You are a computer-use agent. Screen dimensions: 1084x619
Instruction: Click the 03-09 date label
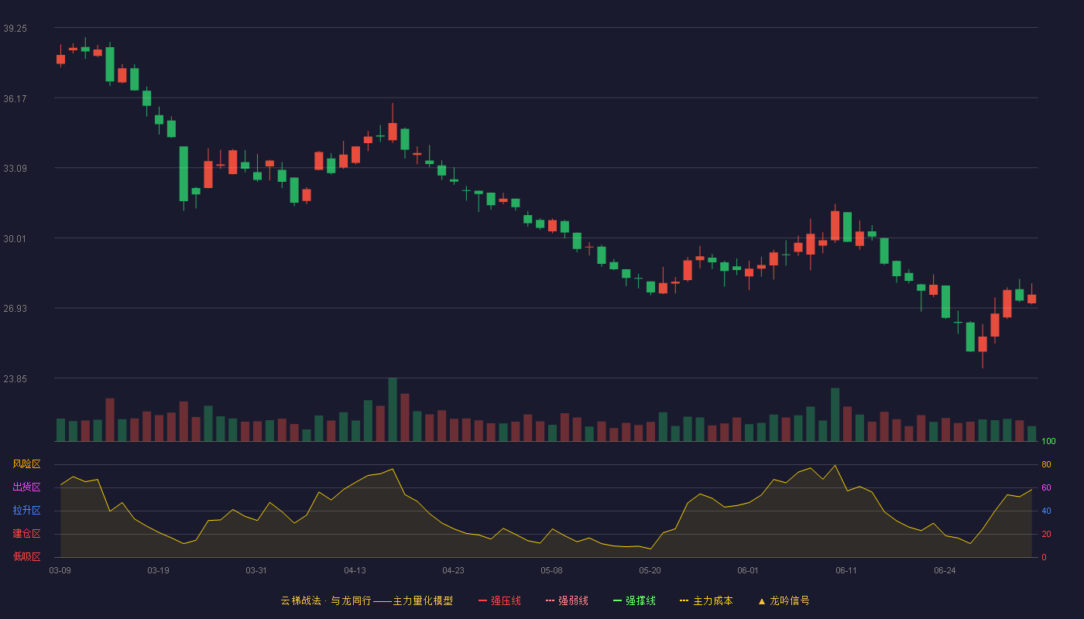(x=60, y=570)
